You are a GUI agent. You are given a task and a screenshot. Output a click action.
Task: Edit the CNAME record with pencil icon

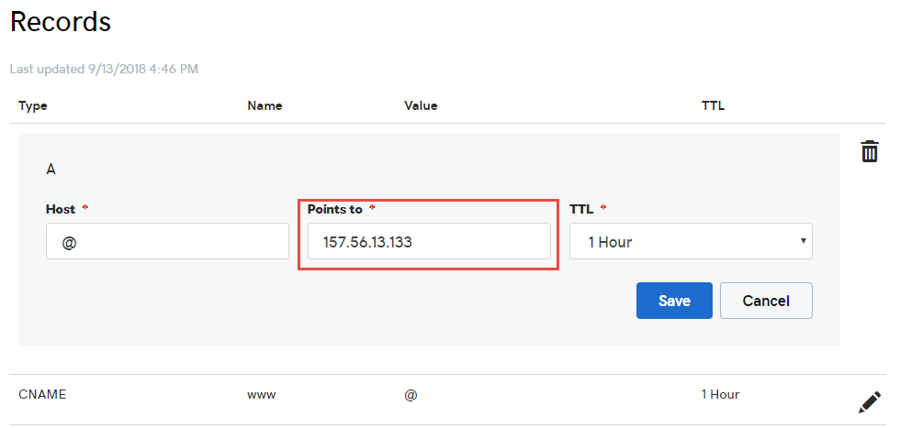[869, 401]
